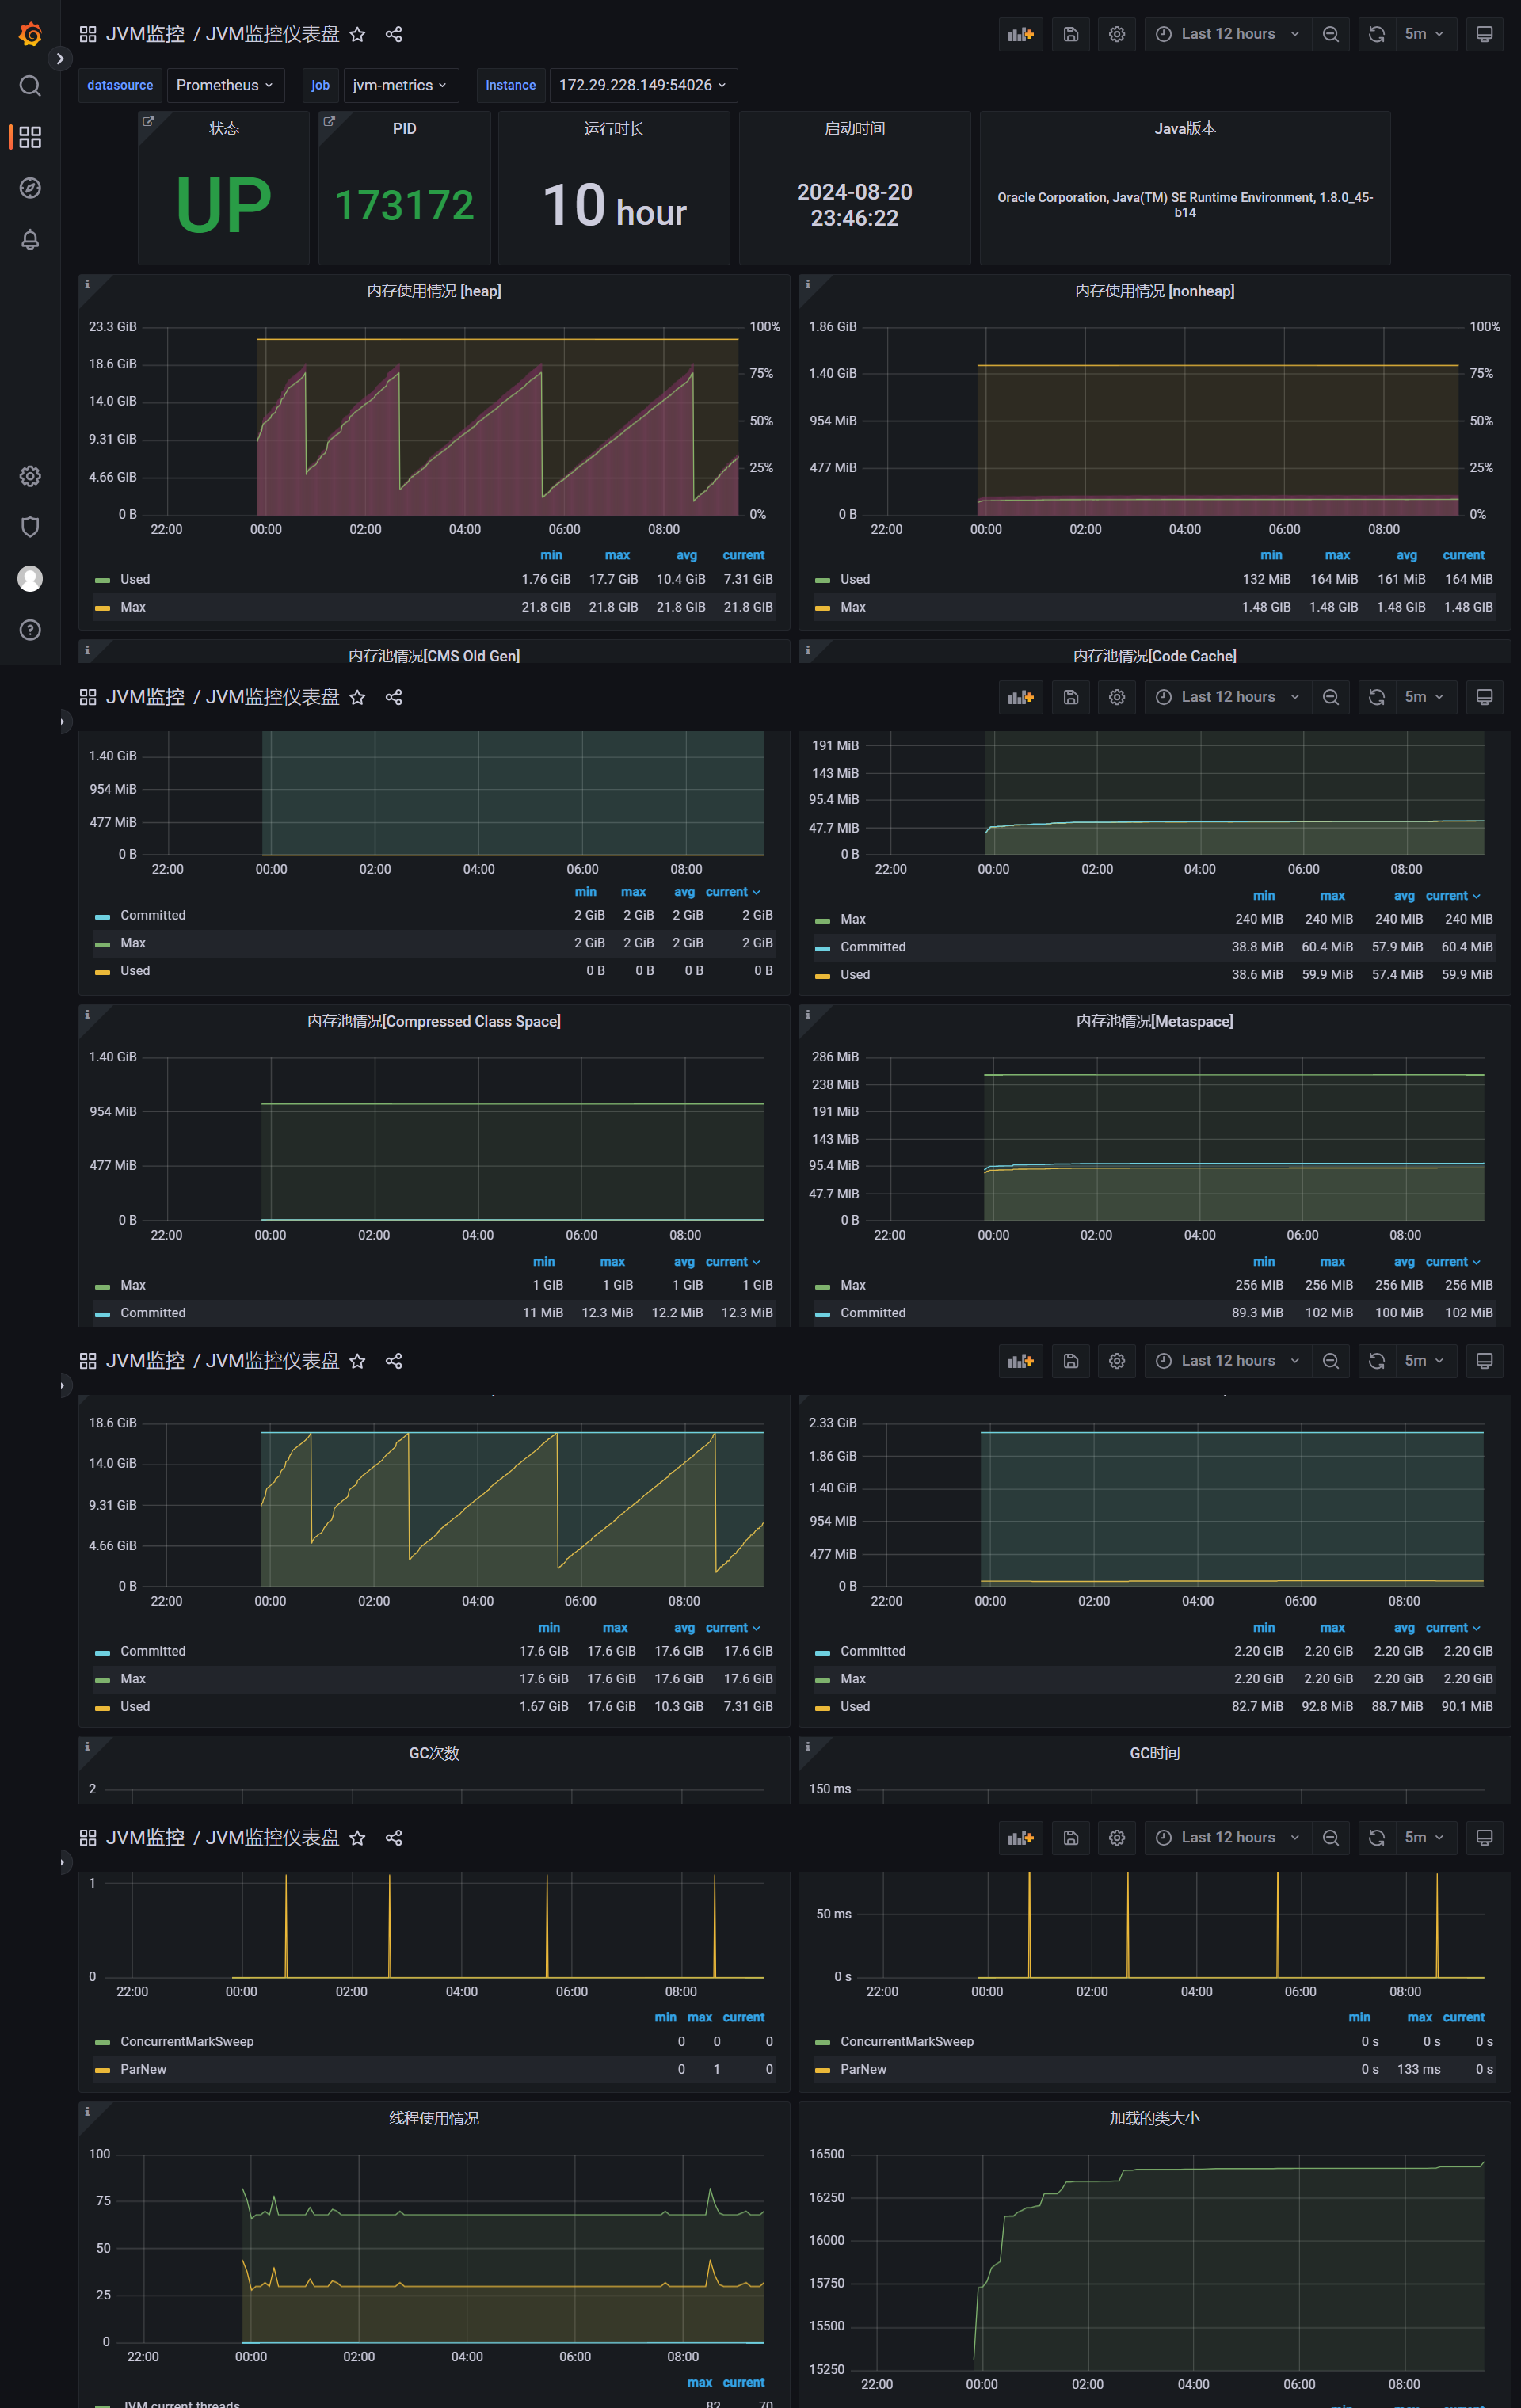Toggle the Max series in the nonheap legend
This screenshot has width=1521, height=2408.
(x=853, y=607)
